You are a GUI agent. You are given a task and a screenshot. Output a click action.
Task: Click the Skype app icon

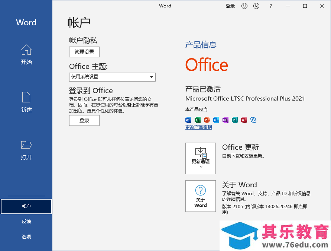point(253,120)
